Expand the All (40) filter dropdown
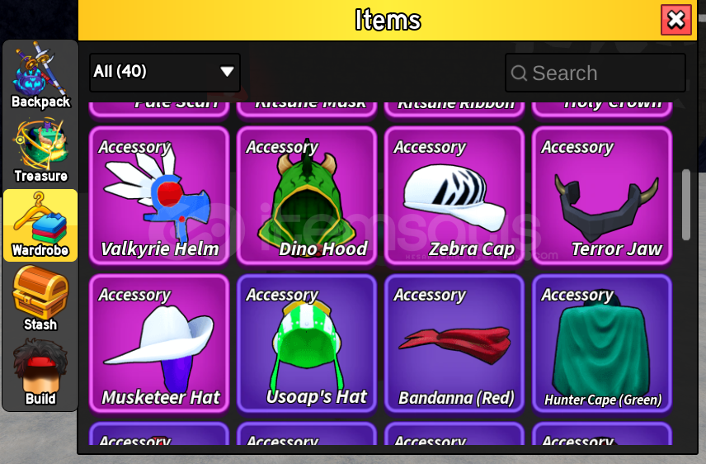Viewport: 706px width, 464px height. coord(165,72)
